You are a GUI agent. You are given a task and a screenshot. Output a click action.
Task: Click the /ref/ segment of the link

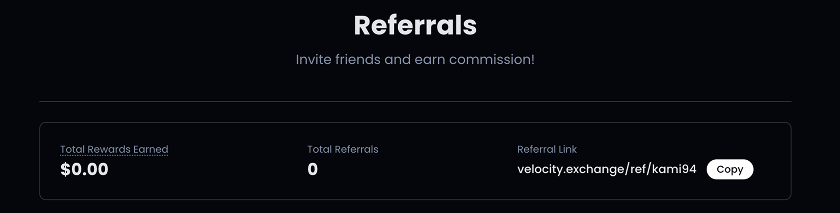(637, 169)
